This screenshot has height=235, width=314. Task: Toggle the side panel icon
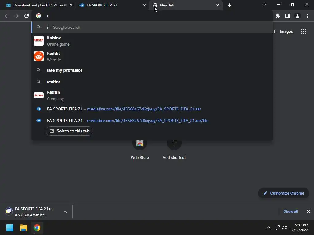(x=288, y=16)
